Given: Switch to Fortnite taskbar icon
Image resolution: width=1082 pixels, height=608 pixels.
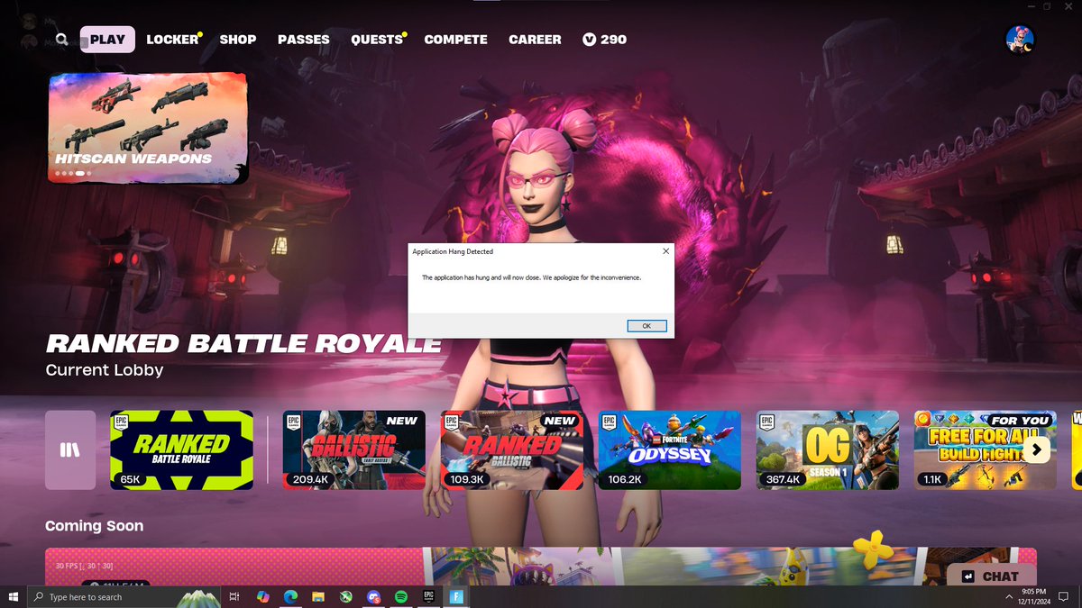Looking at the screenshot, I should coord(456,597).
